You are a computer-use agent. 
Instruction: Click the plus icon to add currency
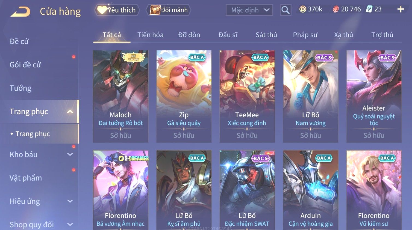tap(401, 9)
